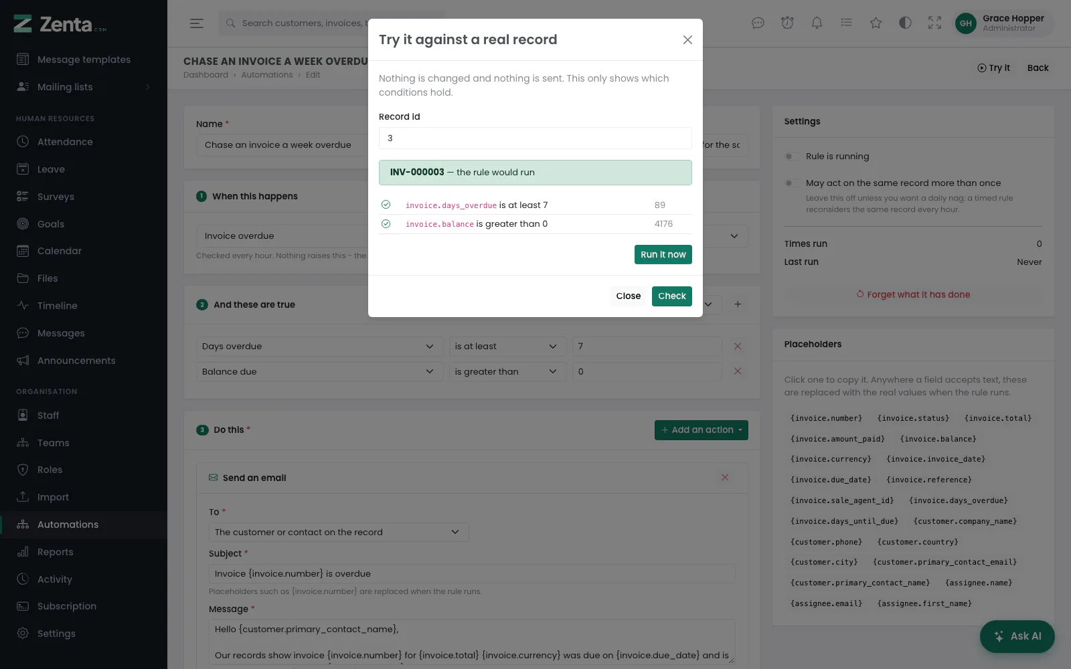Copy the {invoice.balance} placeholder

click(x=938, y=440)
